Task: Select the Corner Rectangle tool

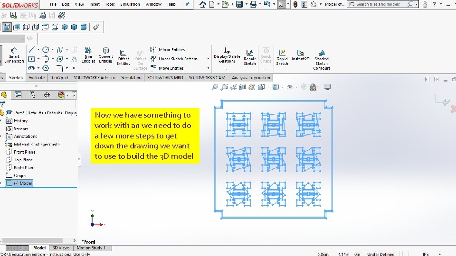Action: tap(31, 59)
